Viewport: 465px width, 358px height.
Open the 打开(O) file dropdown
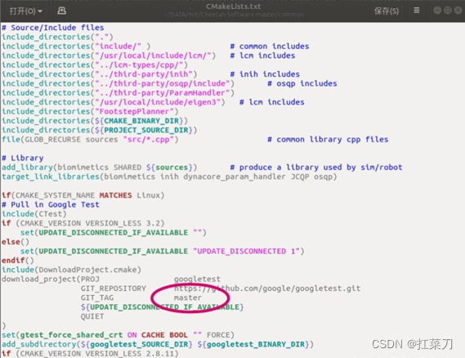[26, 11]
